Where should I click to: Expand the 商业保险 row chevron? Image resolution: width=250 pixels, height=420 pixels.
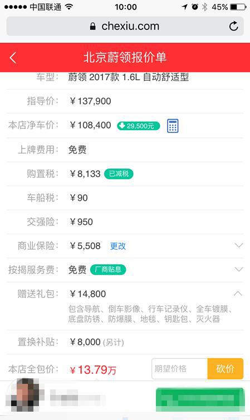239,245
